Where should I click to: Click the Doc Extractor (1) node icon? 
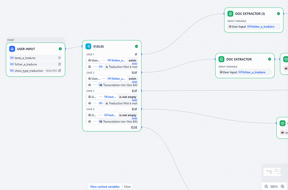point(230,14)
